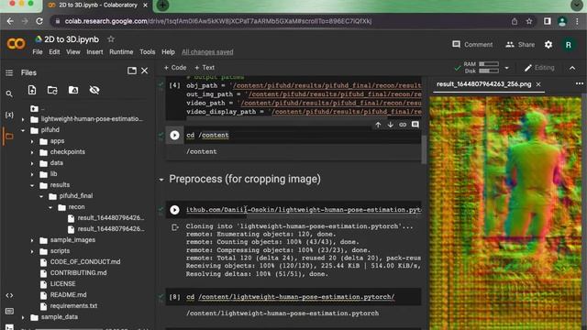Open the image preview more options menu
This screenshot has width=587, height=330.
pyautogui.click(x=579, y=83)
